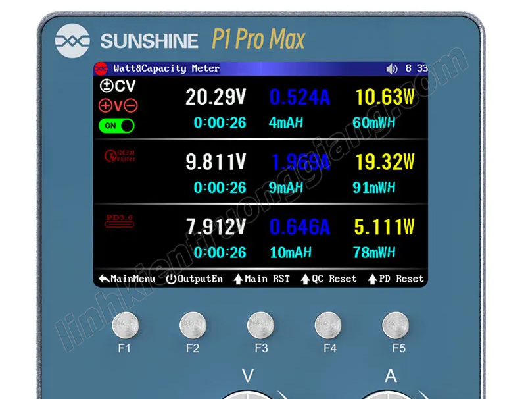The height and width of the screenshot is (399, 526).
Task: Click the V label above the voltage knob
Action: (248, 375)
